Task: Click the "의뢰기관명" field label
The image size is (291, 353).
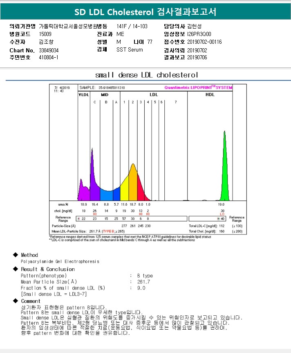Action: (22, 26)
